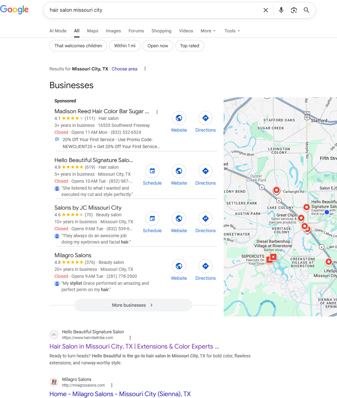This screenshot has height=398, width=337.
Task: Open Madison Reed website globe icon
Action: coord(179,118)
